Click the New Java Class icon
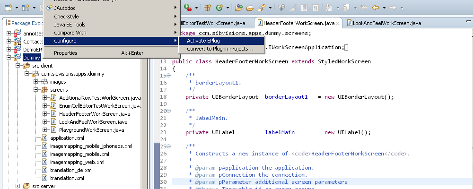The height and width of the screenshot is (189, 473). click(219, 8)
